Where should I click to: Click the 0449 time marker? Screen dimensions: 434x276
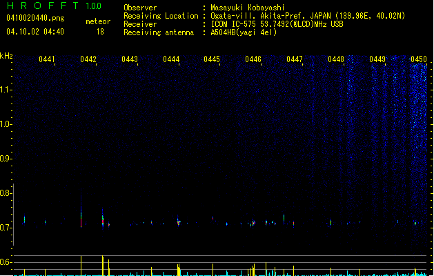377,59
